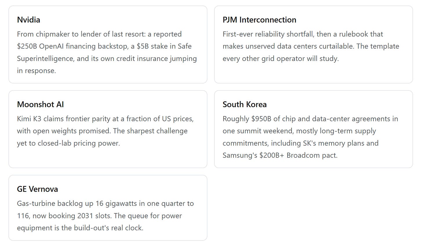Click 'every other grid operator will study' line

coord(281,59)
